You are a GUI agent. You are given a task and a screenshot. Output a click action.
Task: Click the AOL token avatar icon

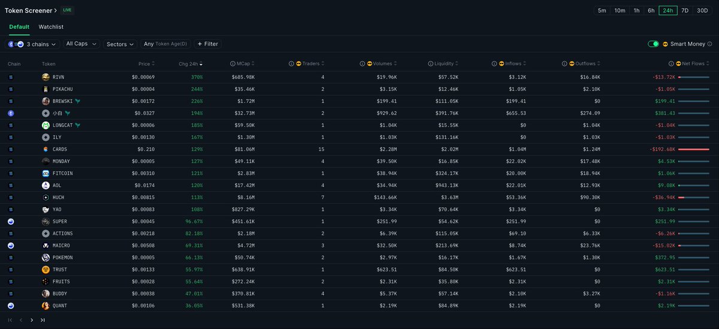coord(46,186)
